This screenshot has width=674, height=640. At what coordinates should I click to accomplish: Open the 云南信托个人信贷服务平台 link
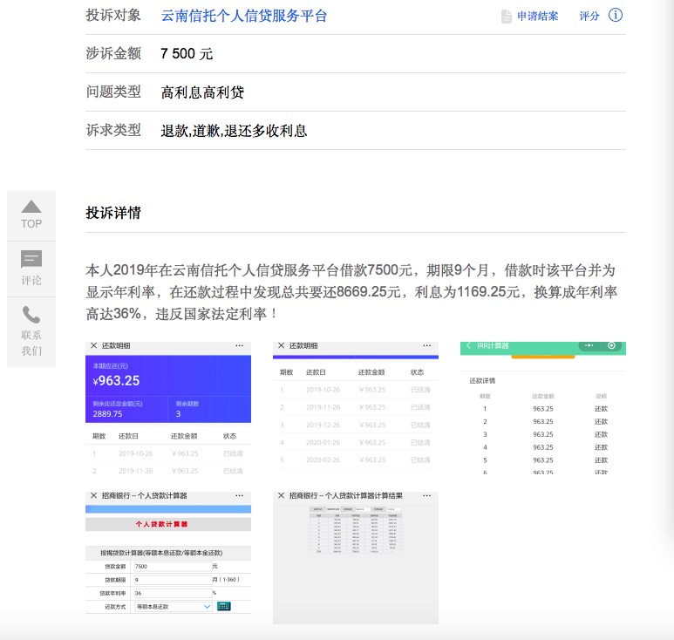tap(244, 16)
